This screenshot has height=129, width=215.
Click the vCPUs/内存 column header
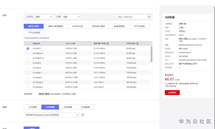tap(70, 44)
